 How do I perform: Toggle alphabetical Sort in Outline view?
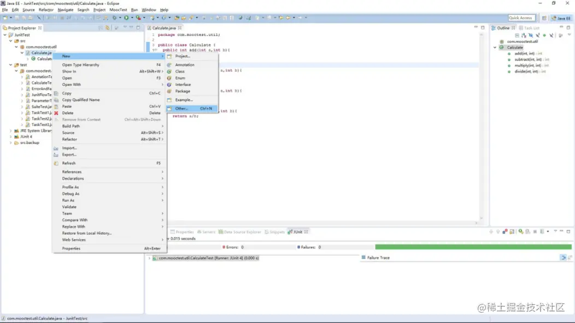point(524,35)
